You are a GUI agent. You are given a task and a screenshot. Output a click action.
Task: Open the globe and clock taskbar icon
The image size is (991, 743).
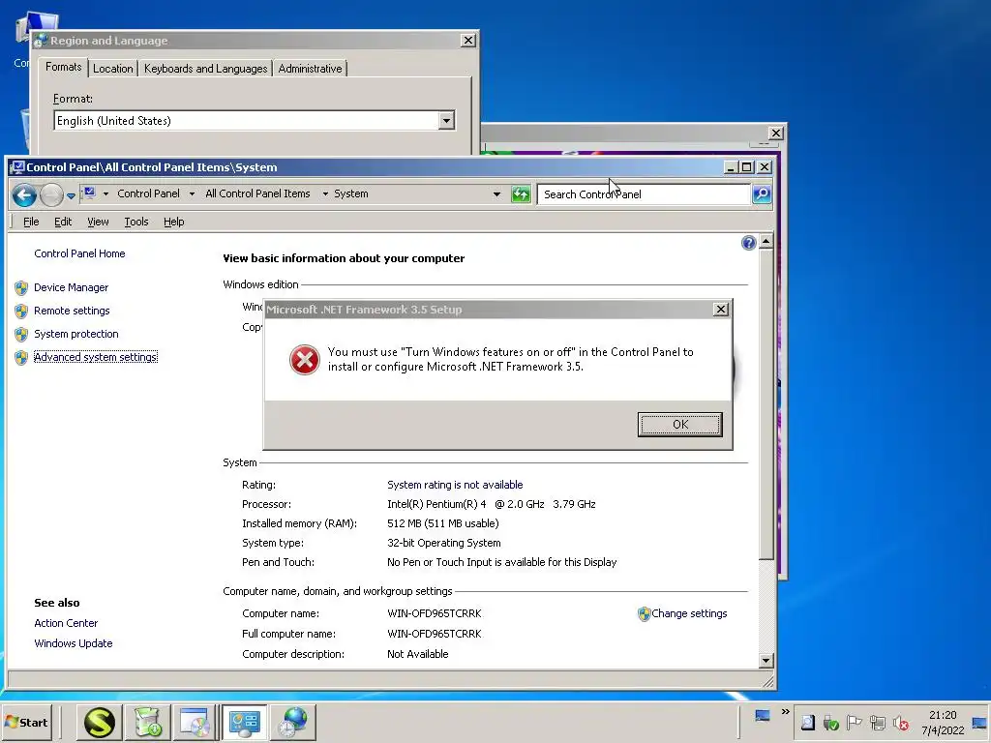coord(292,722)
